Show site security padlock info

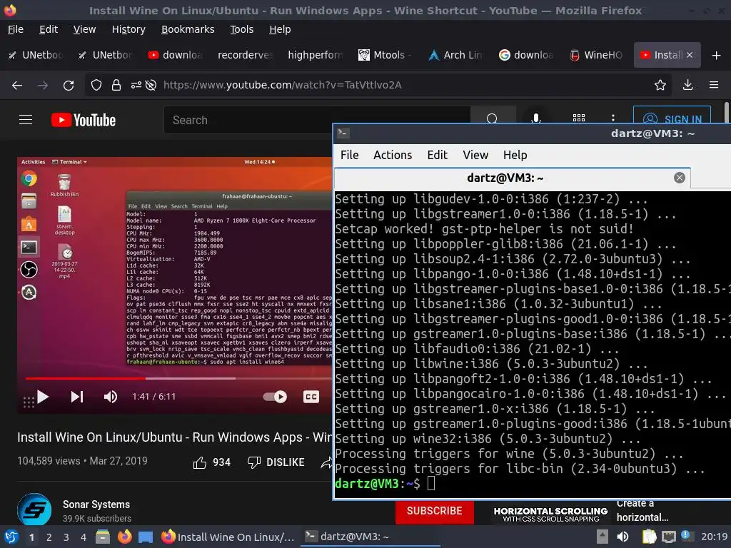[x=116, y=86]
